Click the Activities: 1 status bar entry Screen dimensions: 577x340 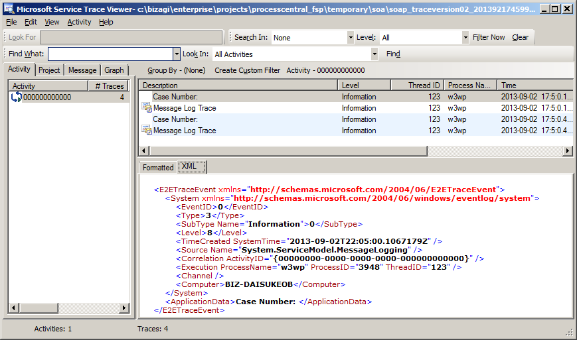tap(53, 329)
